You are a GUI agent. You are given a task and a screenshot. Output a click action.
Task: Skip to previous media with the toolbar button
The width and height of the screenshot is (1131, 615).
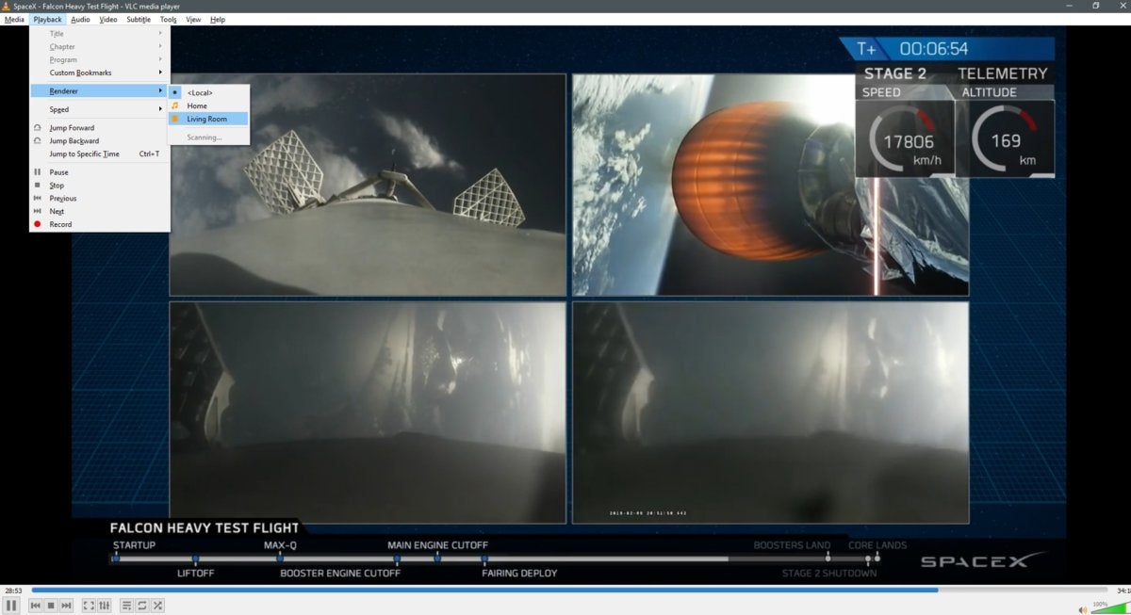point(36,606)
